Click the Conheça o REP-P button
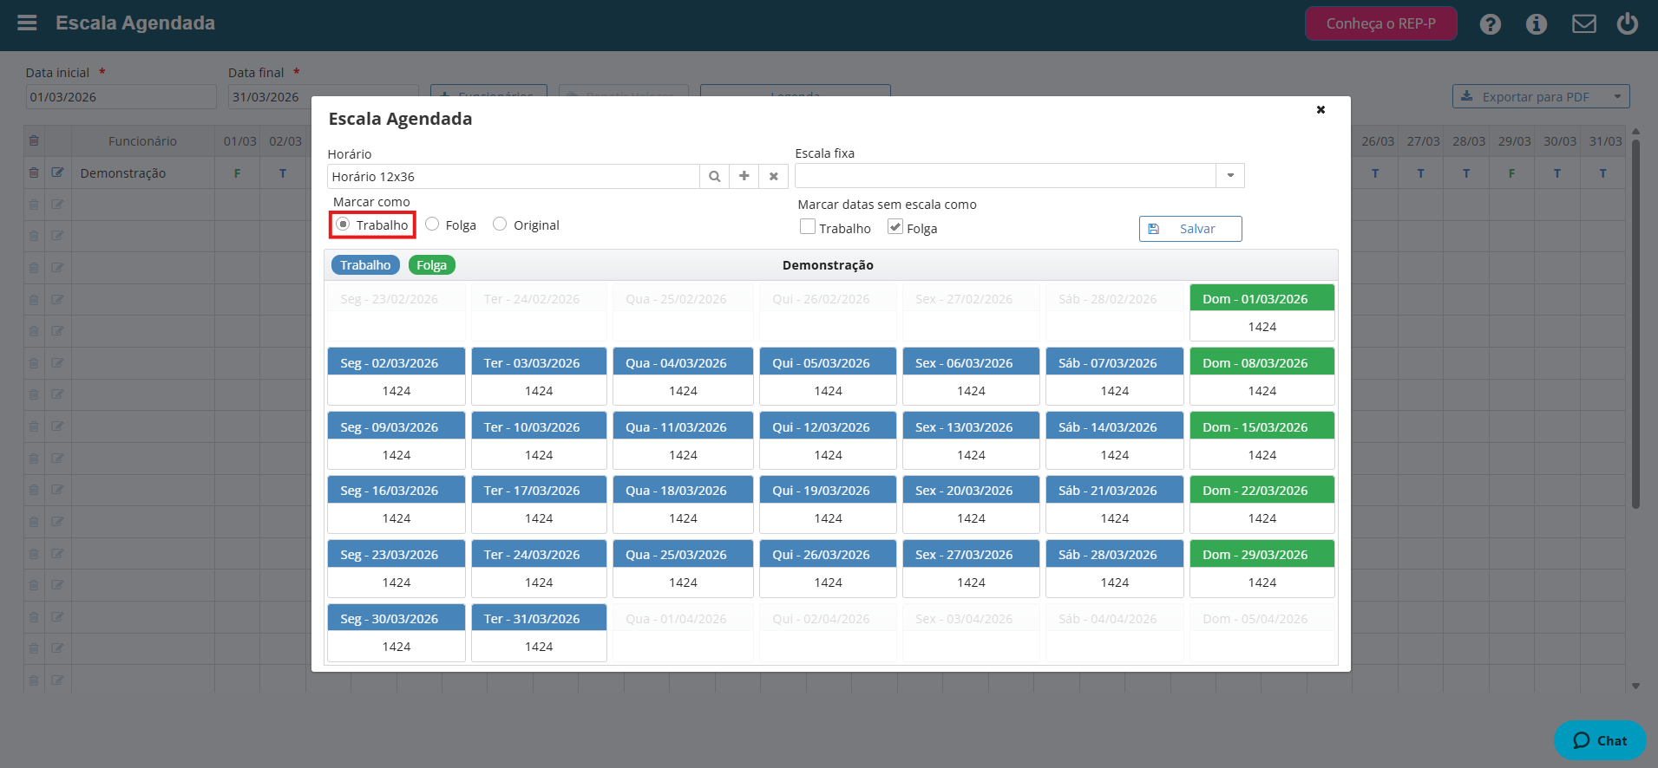The width and height of the screenshot is (1658, 768). (1380, 23)
